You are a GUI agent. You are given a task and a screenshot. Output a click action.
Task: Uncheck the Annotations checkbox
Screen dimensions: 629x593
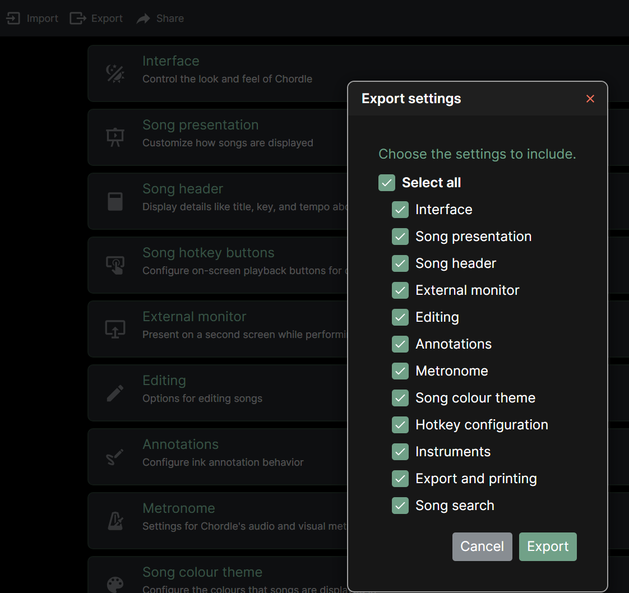point(400,344)
